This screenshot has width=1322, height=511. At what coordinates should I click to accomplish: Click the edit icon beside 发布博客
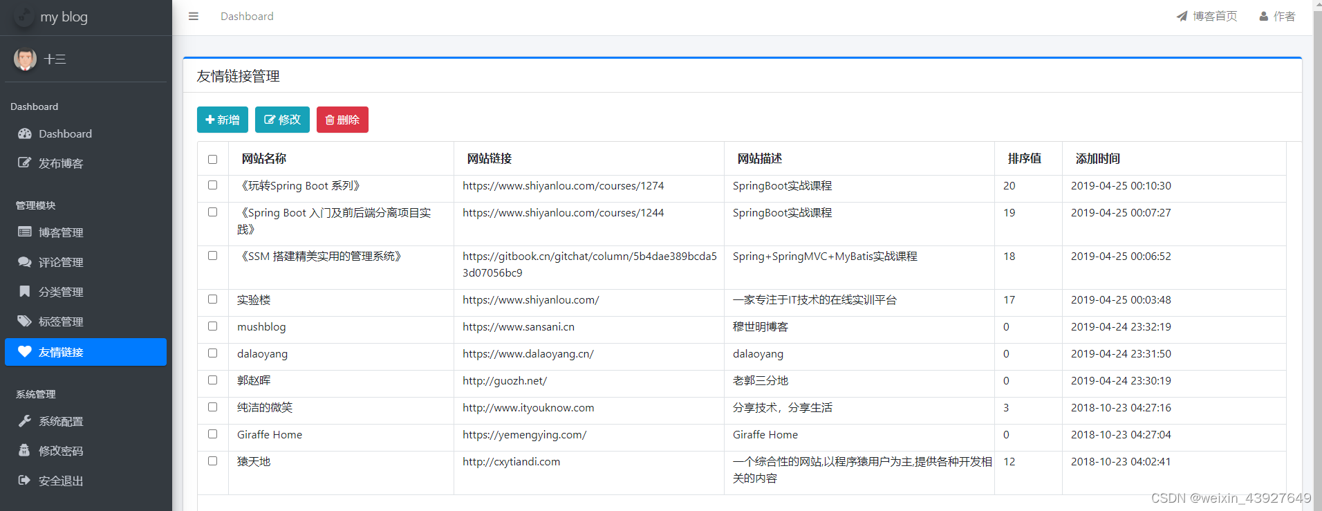(25, 162)
